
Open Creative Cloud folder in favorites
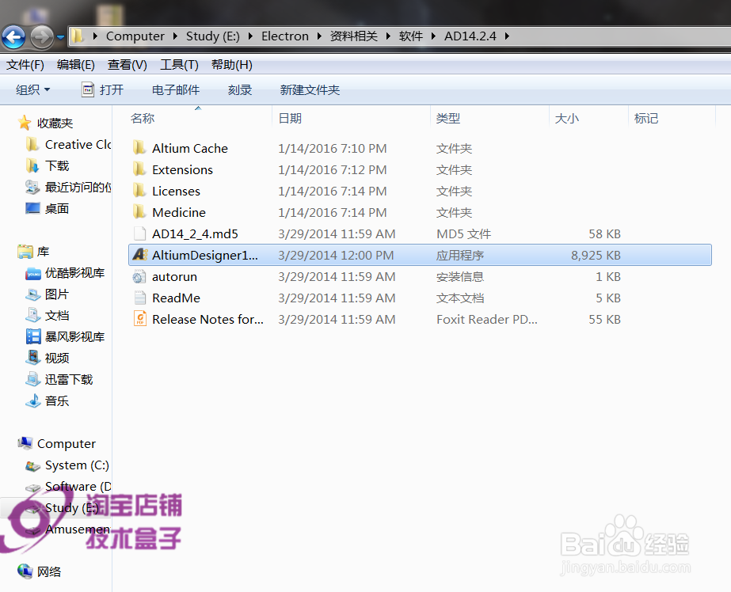(x=69, y=144)
